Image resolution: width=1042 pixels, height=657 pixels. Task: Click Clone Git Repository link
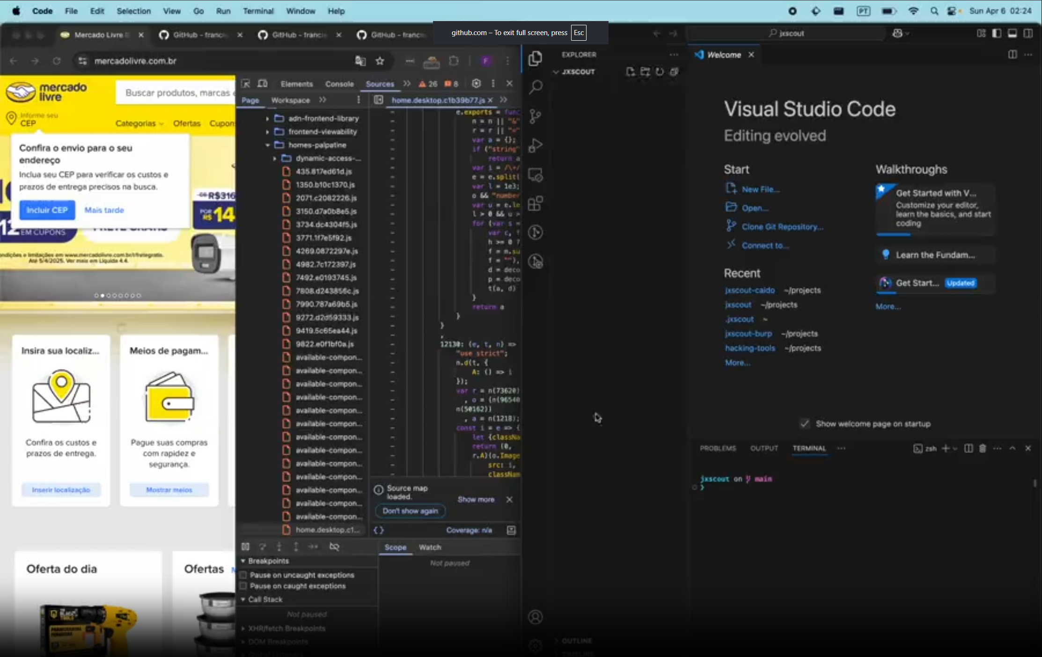(x=782, y=226)
